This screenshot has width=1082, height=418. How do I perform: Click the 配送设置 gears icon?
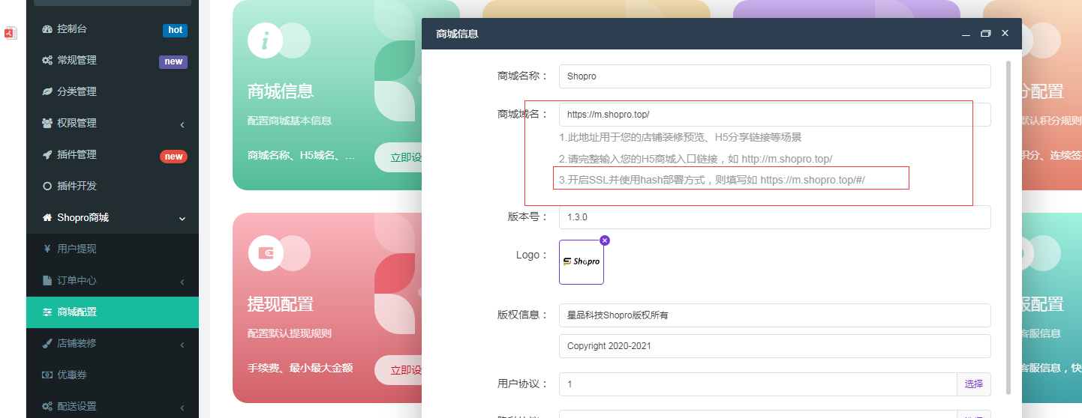tap(47, 407)
